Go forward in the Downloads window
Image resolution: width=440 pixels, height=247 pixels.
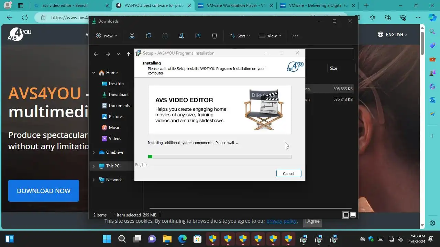coord(108,54)
